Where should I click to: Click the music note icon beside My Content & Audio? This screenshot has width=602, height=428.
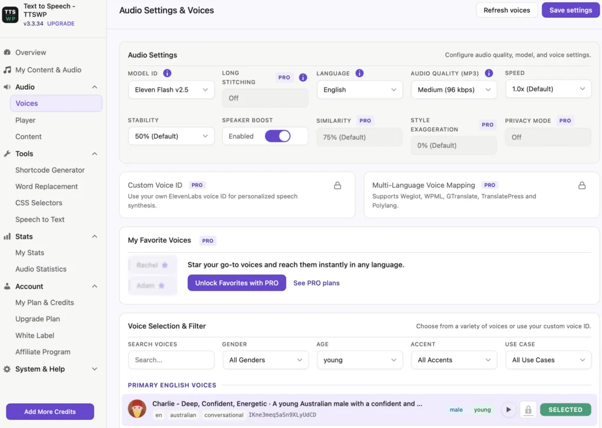pyautogui.click(x=7, y=69)
